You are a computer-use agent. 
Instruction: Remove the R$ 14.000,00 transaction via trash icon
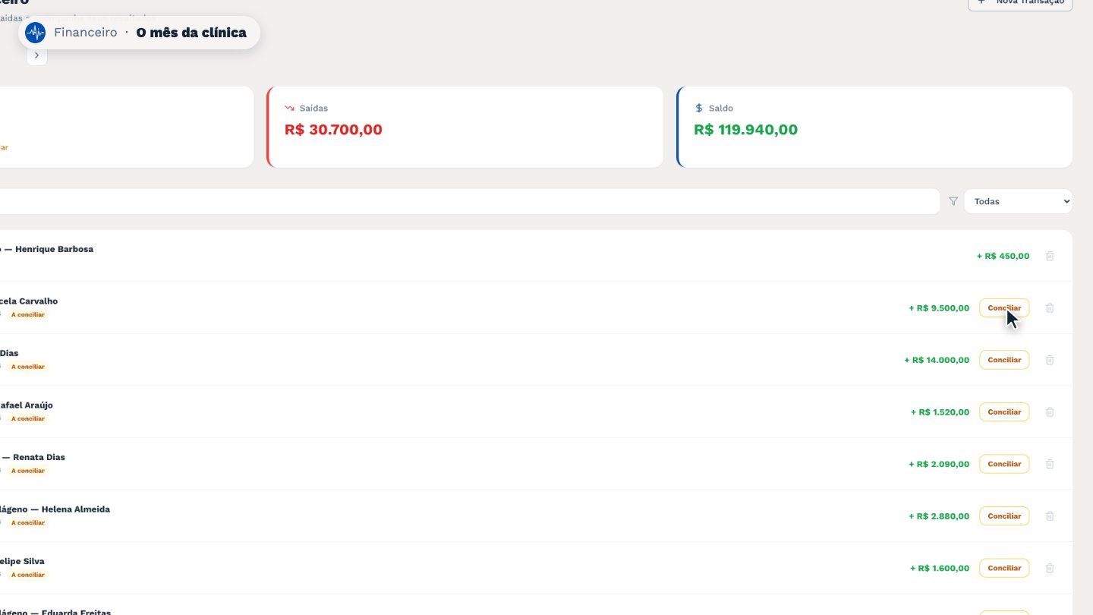[x=1050, y=360]
